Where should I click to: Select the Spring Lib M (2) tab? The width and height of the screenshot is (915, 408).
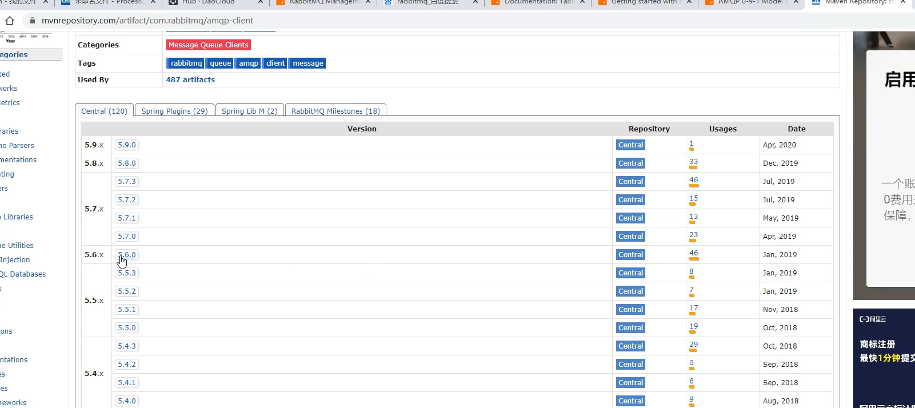tap(249, 111)
